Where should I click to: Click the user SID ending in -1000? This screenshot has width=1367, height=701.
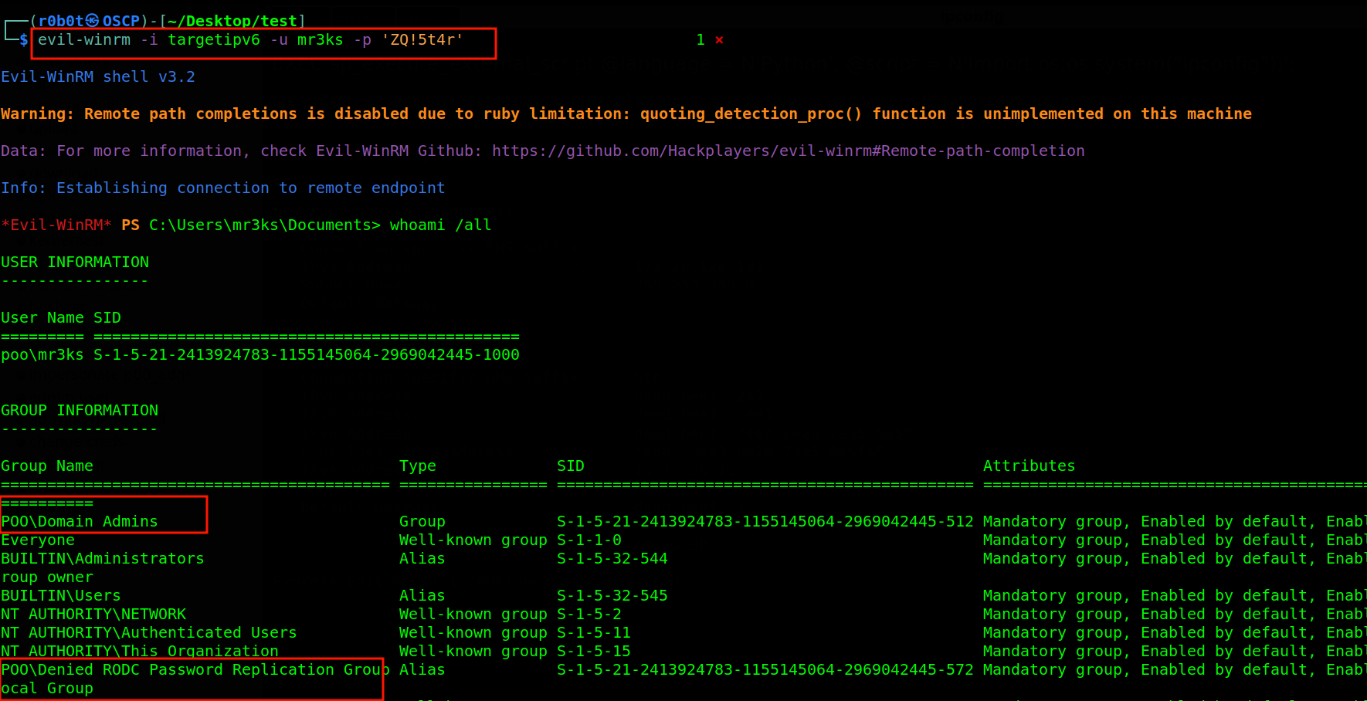click(307, 355)
